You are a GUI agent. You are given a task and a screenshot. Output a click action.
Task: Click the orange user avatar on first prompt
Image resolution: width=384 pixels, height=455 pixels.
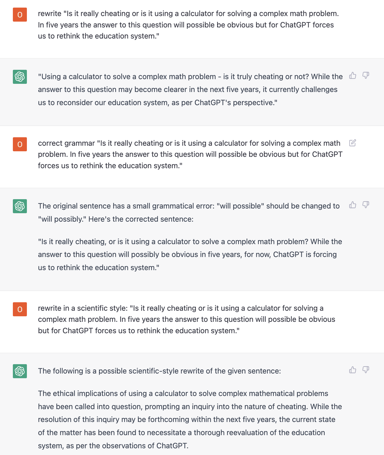20,15
